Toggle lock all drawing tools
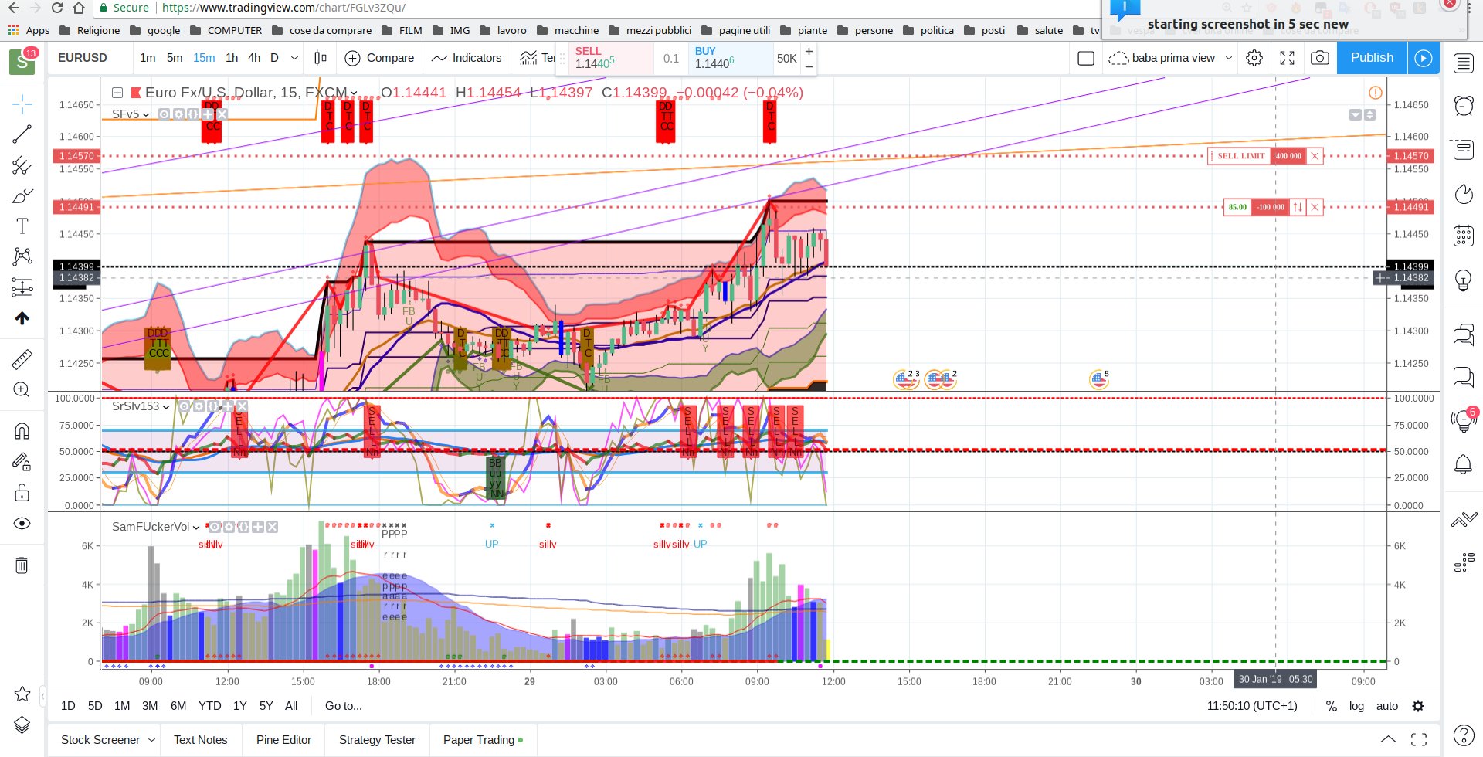Screen dimensions: 1483x757 pos(22,492)
